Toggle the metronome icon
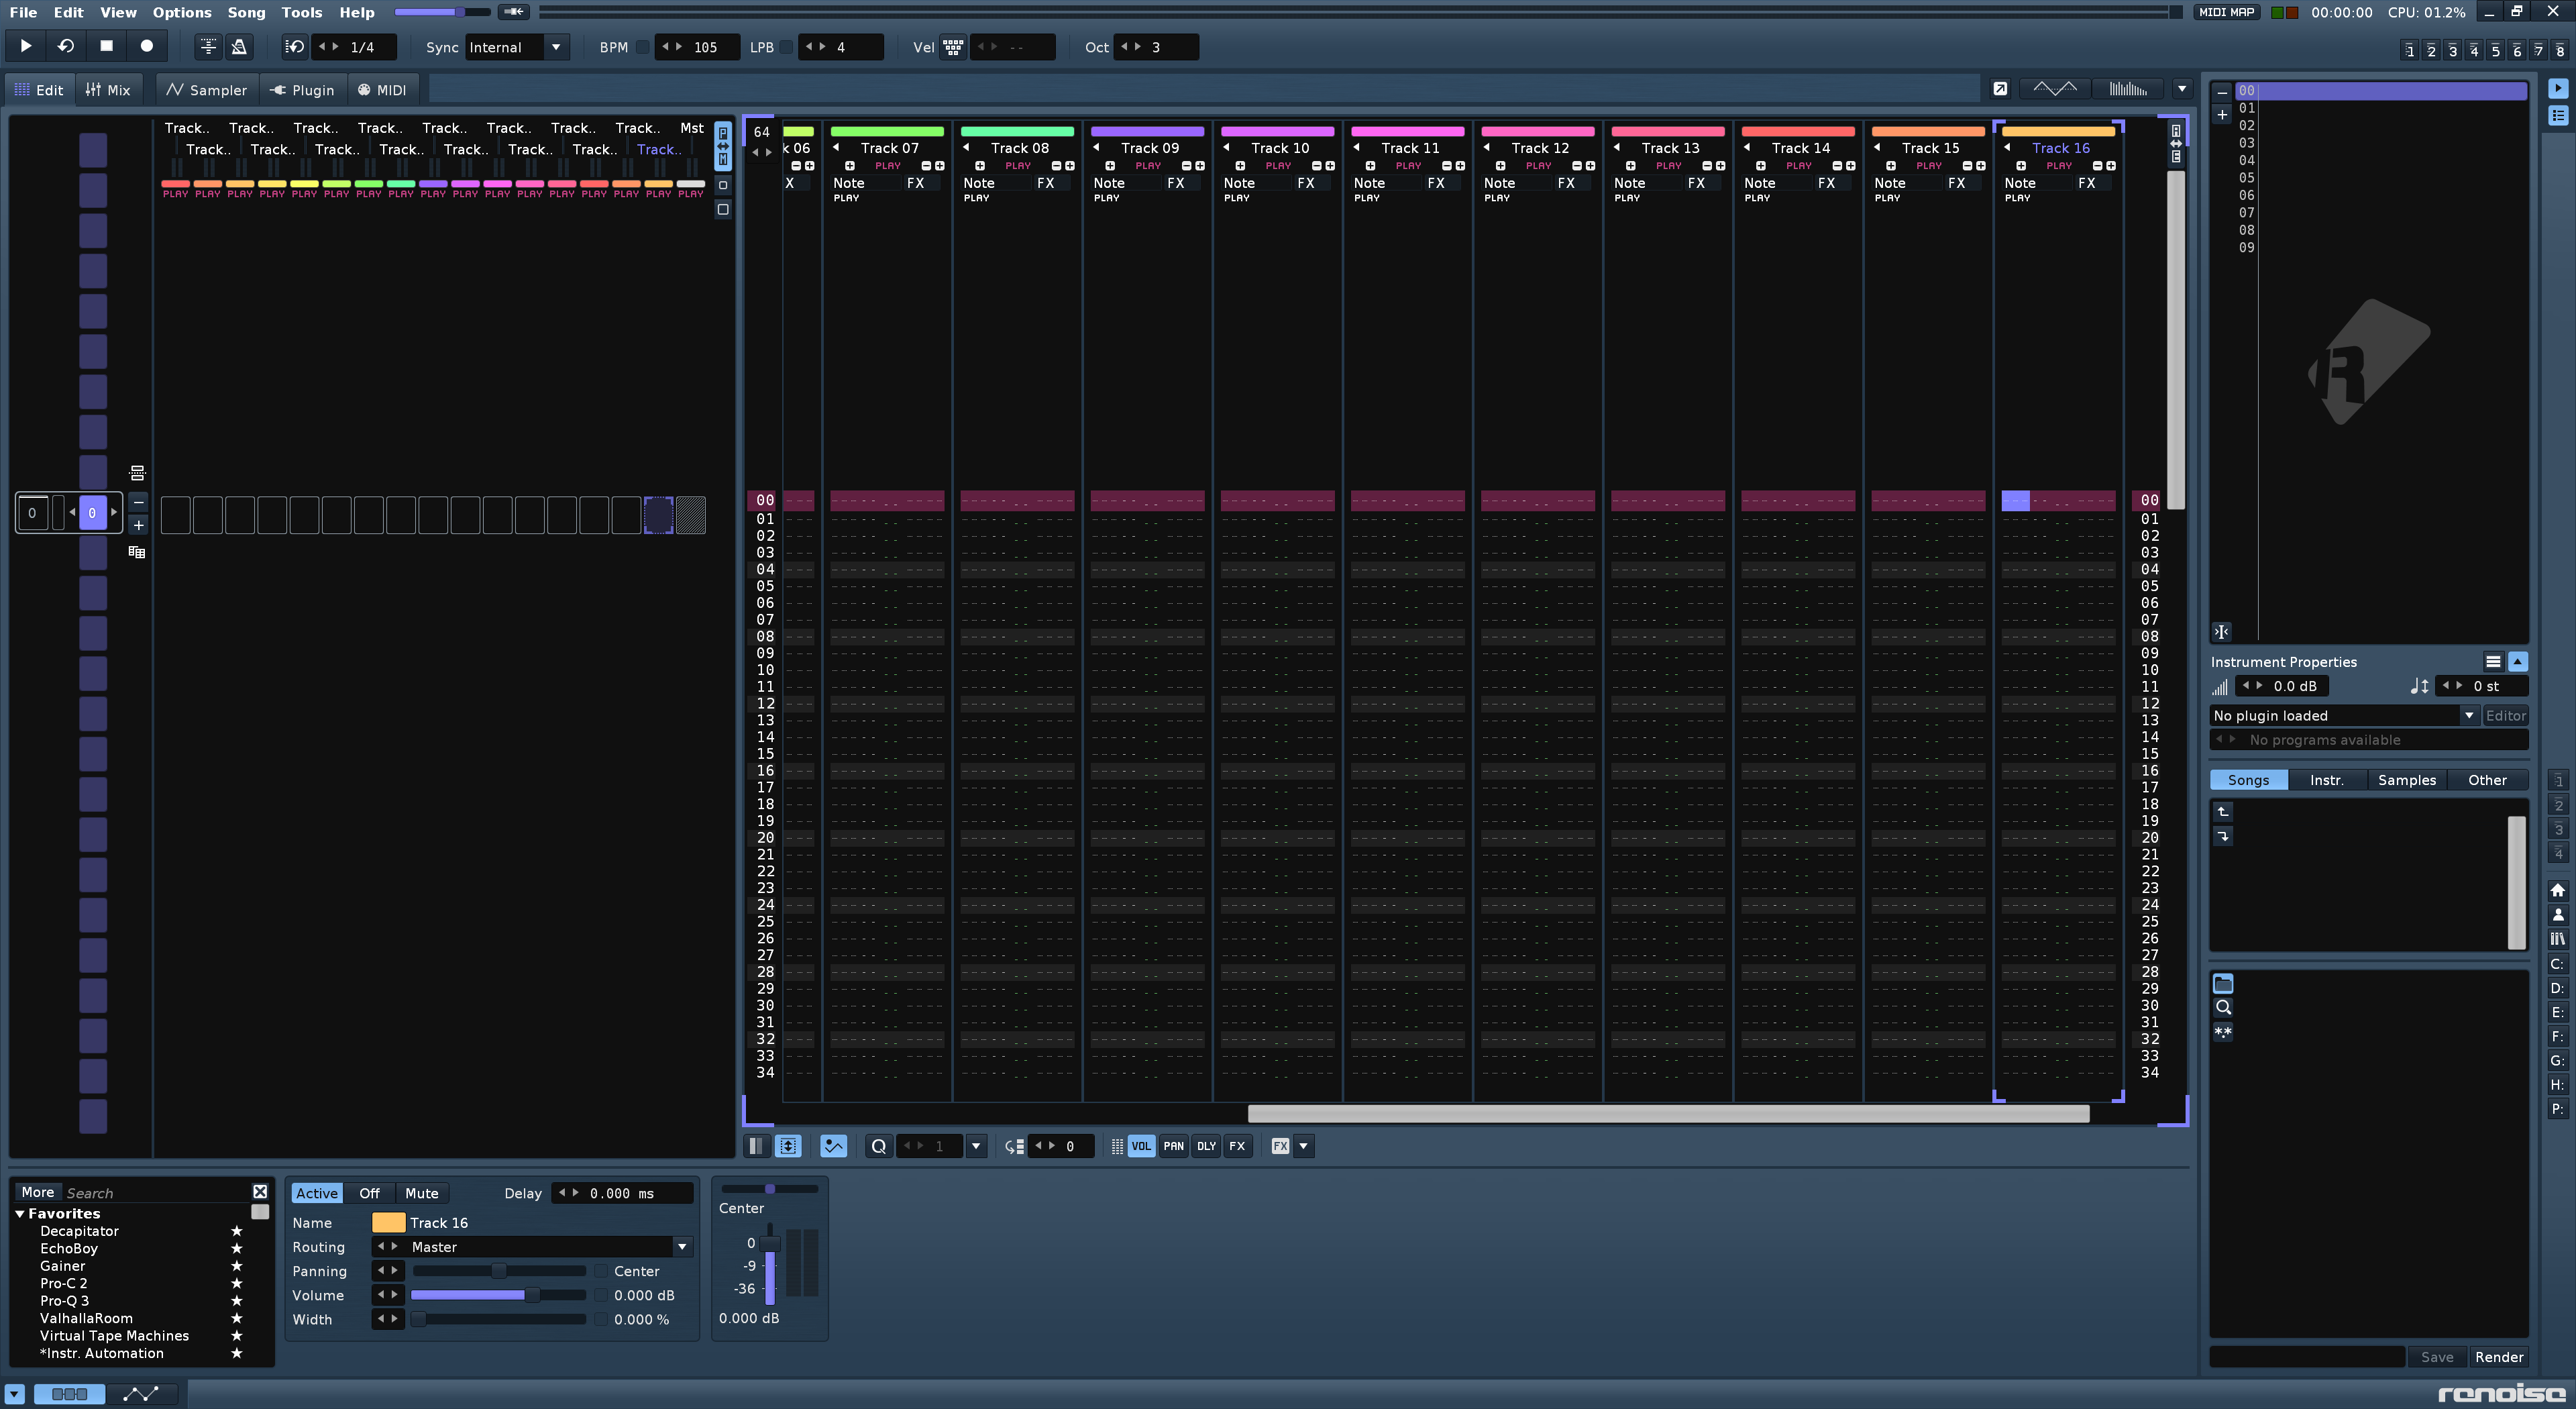The height and width of the screenshot is (1409, 2576). [239, 46]
